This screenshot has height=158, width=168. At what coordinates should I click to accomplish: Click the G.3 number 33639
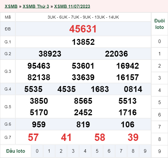[x=83, y=77]
